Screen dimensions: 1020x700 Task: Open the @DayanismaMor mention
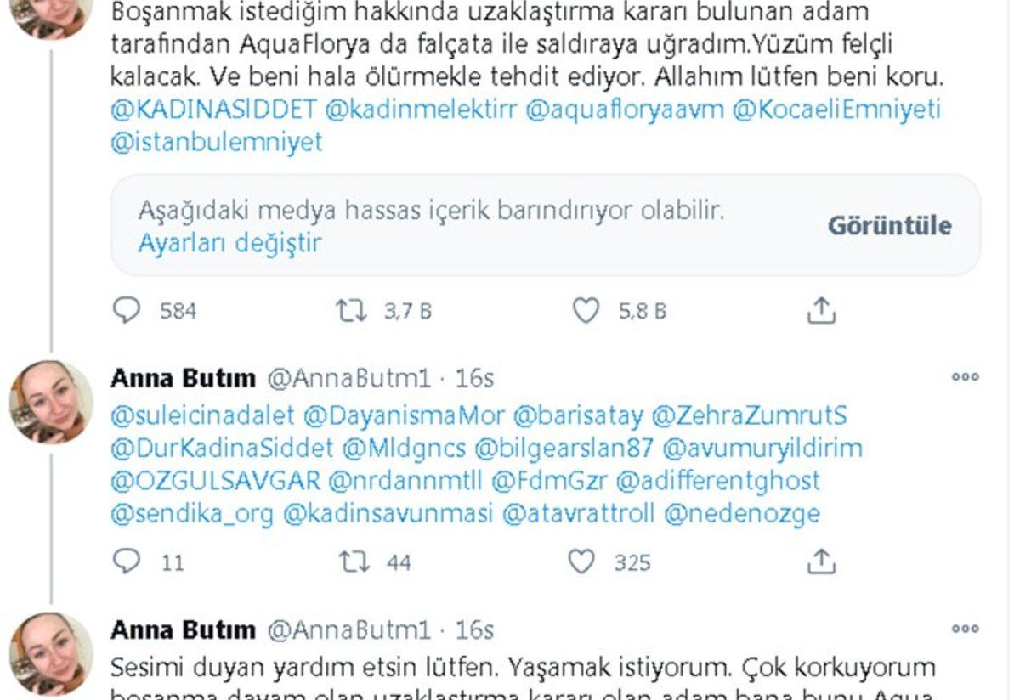(x=404, y=416)
